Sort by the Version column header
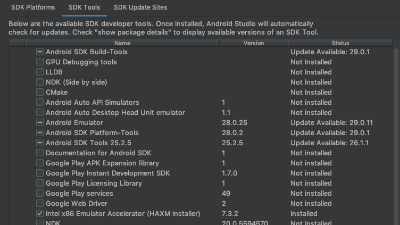400x225 pixels. (x=254, y=43)
